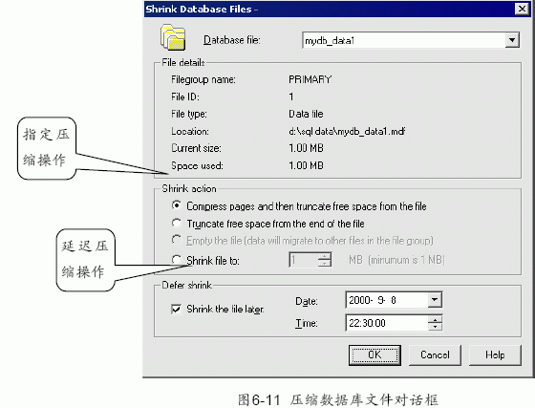This screenshot has height=408, width=535.
Task: Click the database files folder icon
Action: [x=173, y=37]
